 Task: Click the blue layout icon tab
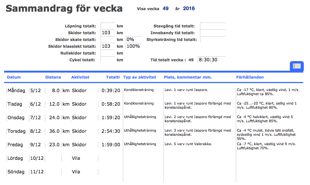coord(296,66)
